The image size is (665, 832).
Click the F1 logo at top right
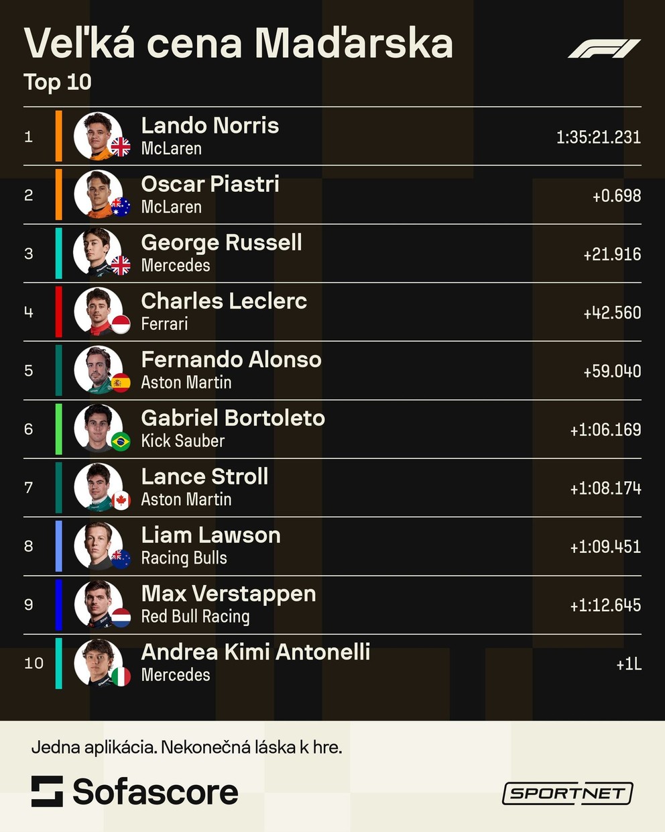pos(604,49)
